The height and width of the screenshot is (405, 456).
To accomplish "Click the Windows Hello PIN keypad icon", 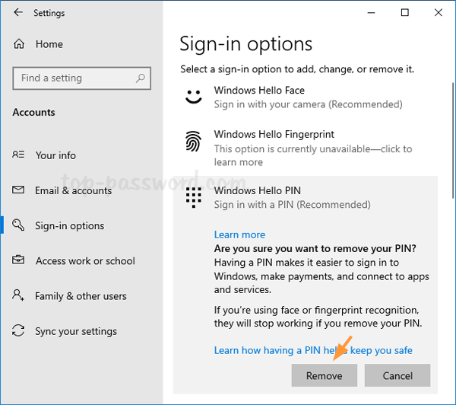I will click(x=194, y=197).
